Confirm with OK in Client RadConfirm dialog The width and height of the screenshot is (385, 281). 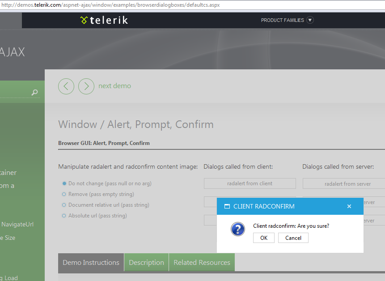[264, 238]
